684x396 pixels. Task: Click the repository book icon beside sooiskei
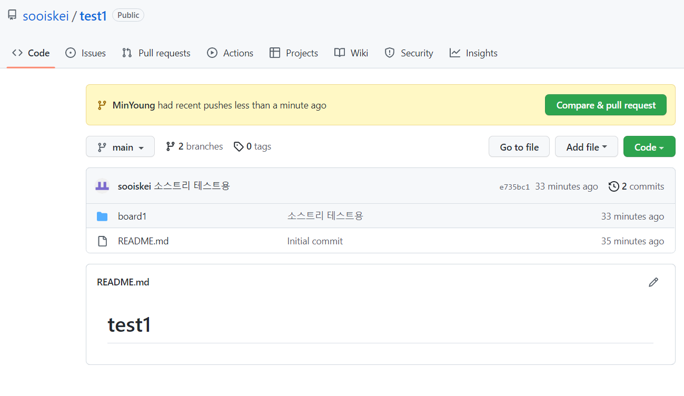12,15
